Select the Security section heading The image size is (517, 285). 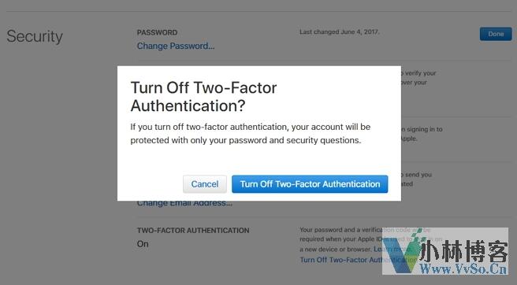pos(35,36)
